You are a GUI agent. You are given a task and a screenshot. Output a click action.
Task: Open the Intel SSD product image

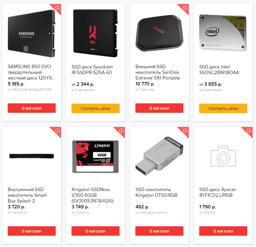(x=223, y=33)
